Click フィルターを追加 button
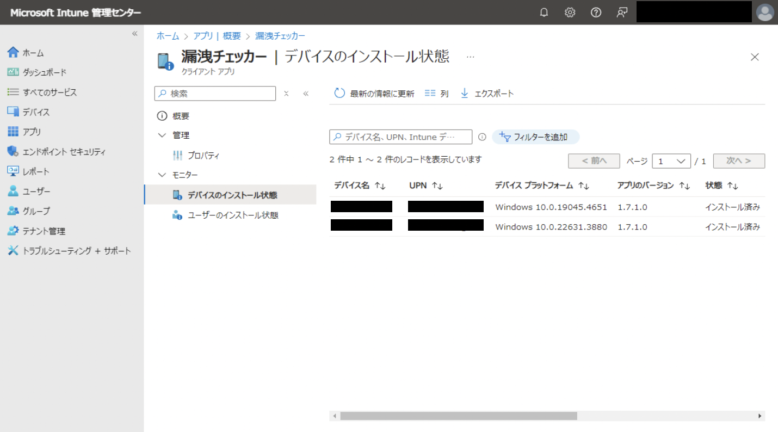Viewport: 778px width, 432px height. pyautogui.click(x=535, y=137)
